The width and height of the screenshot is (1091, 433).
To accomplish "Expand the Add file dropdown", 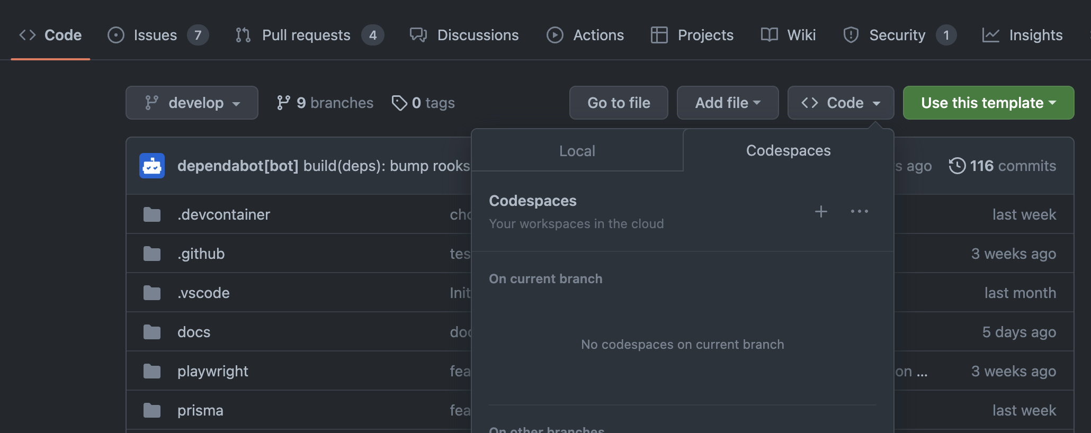I will coord(728,103).
